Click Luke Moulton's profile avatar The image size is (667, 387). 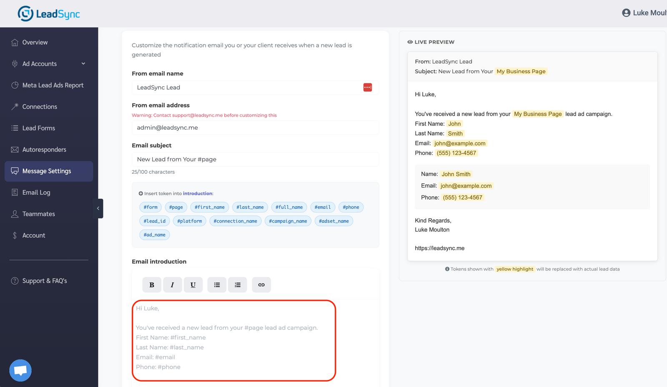click(x=626, y=12)
